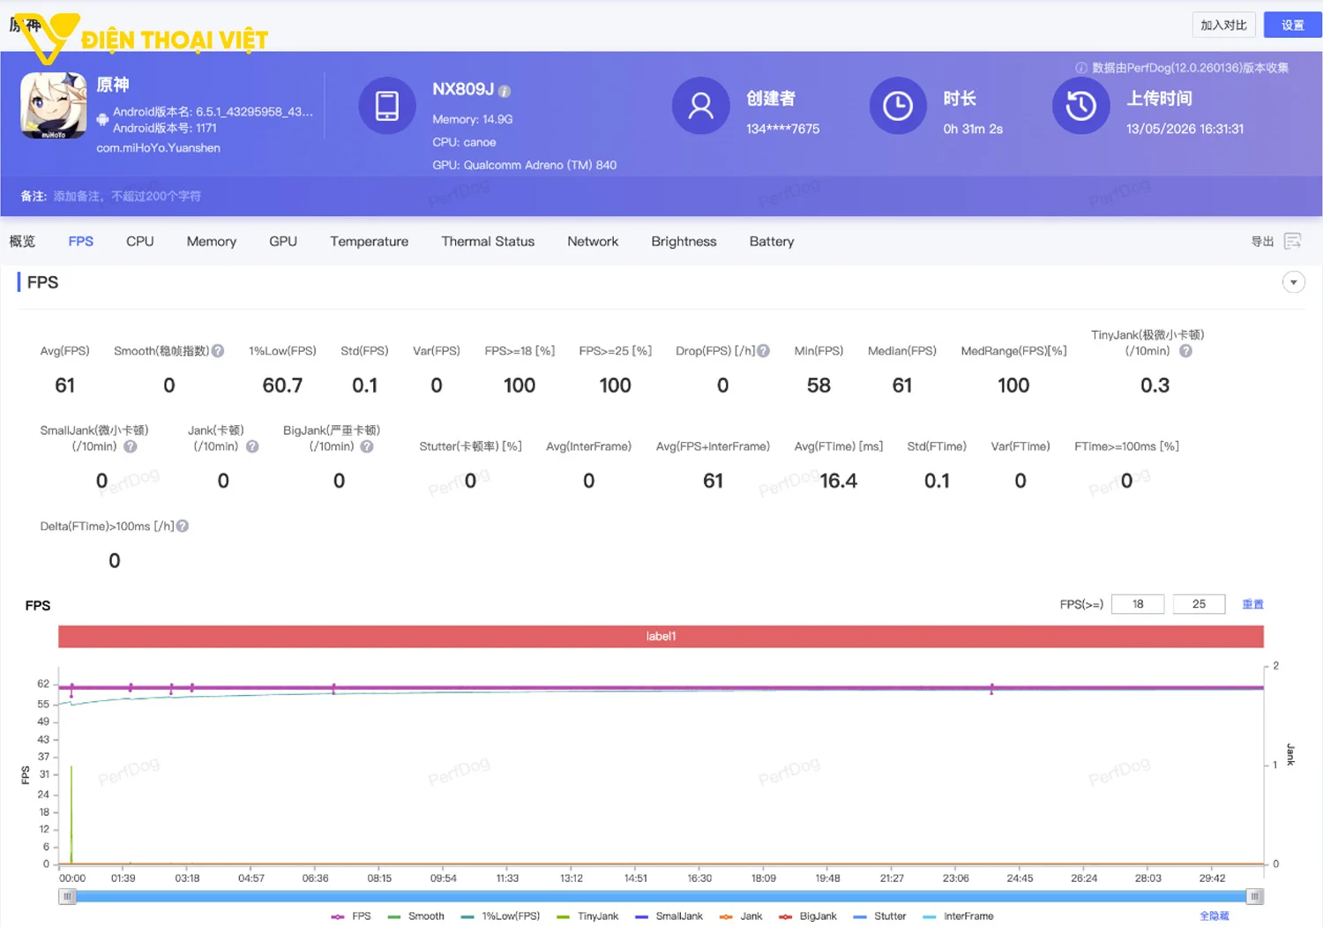Toggle the 1%Low(FPS) series in legend
Viewport: 1323px width, 927px height.
pyautogui.click(x=500, y=916)
